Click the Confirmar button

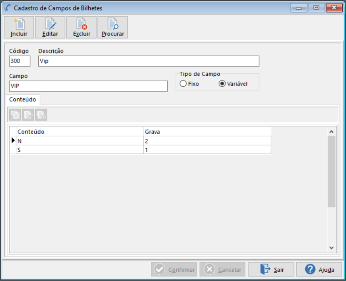click(x=174, y=269)
